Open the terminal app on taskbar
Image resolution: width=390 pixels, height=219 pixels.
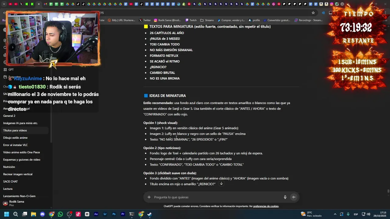point(132,214)
